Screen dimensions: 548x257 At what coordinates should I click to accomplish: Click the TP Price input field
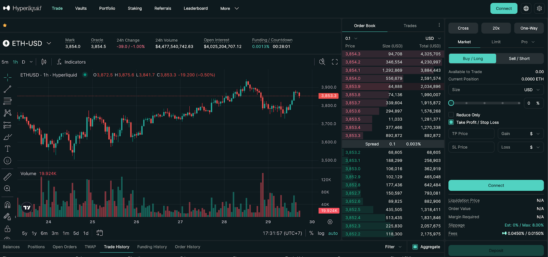pyautogui.click(x=471, y=134)
